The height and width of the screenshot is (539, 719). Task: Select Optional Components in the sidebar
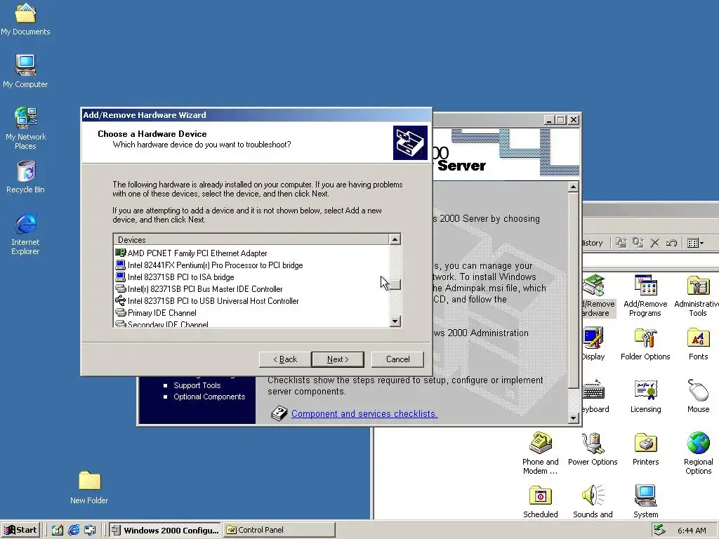tap(209, 397)
